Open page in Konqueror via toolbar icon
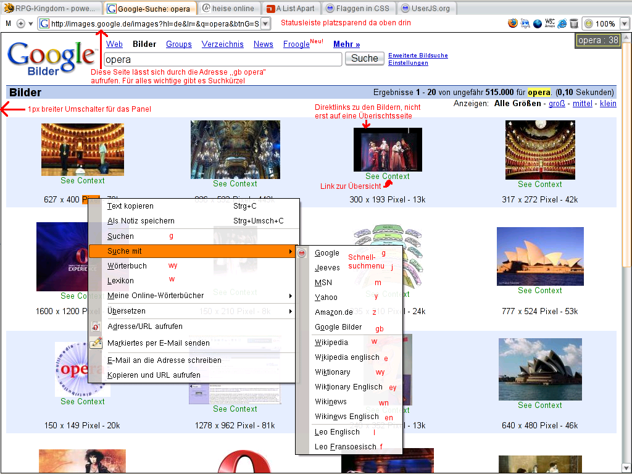The width and height of the screenshot is (632, 474). tap(525, 23)
